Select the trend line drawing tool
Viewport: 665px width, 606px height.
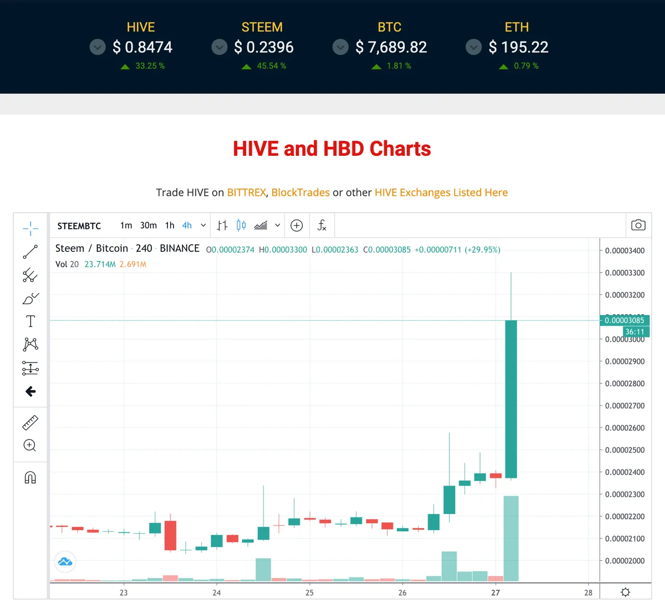(31, 252)
